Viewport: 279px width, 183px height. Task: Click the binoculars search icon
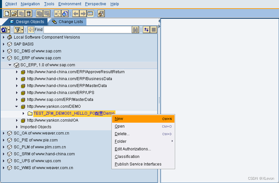point(136,30)
